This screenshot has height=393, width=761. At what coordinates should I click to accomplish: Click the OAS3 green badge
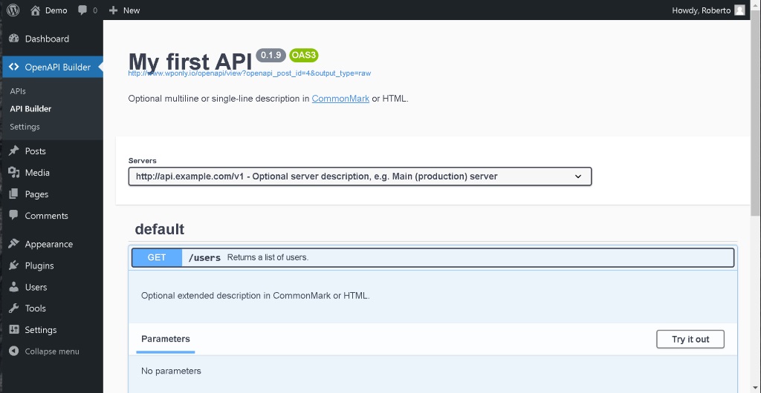(304, 55)
